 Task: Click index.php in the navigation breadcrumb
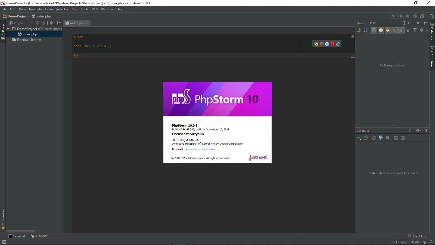click(41, 16)
